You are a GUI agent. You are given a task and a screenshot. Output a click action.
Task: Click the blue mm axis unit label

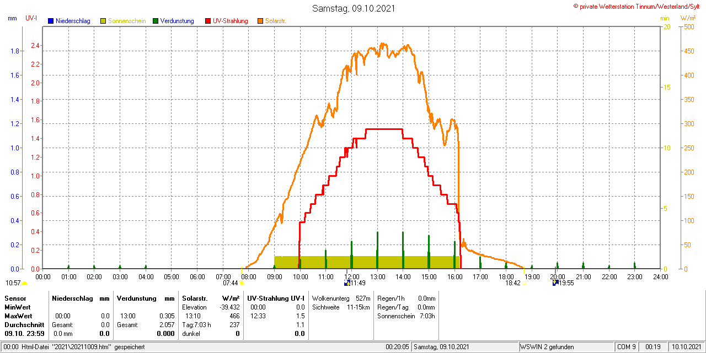12,18
